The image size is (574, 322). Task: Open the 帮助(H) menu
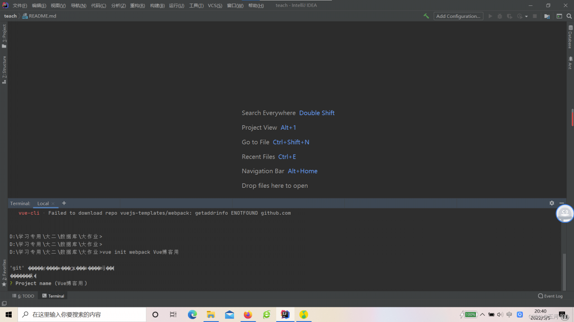[x=256, y=5]
